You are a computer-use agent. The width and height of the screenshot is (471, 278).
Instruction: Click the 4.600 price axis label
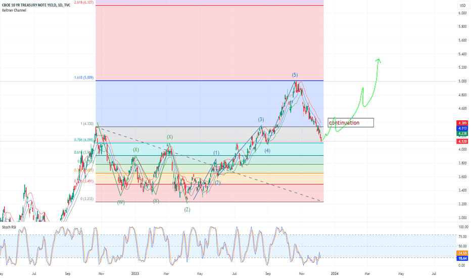point(462,108)
